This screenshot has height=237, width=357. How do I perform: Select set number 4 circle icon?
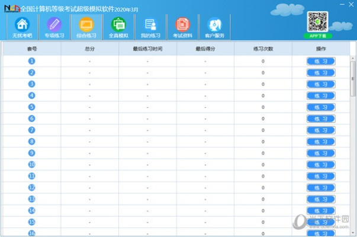click(31, 95)
